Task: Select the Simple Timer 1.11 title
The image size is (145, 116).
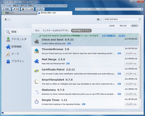Action: click(54, 100)
